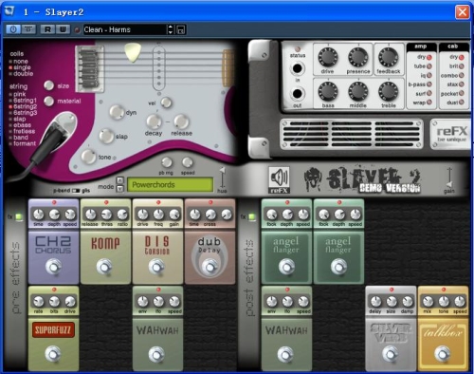
Task: Click the vel knob
Action: [166, 103]
